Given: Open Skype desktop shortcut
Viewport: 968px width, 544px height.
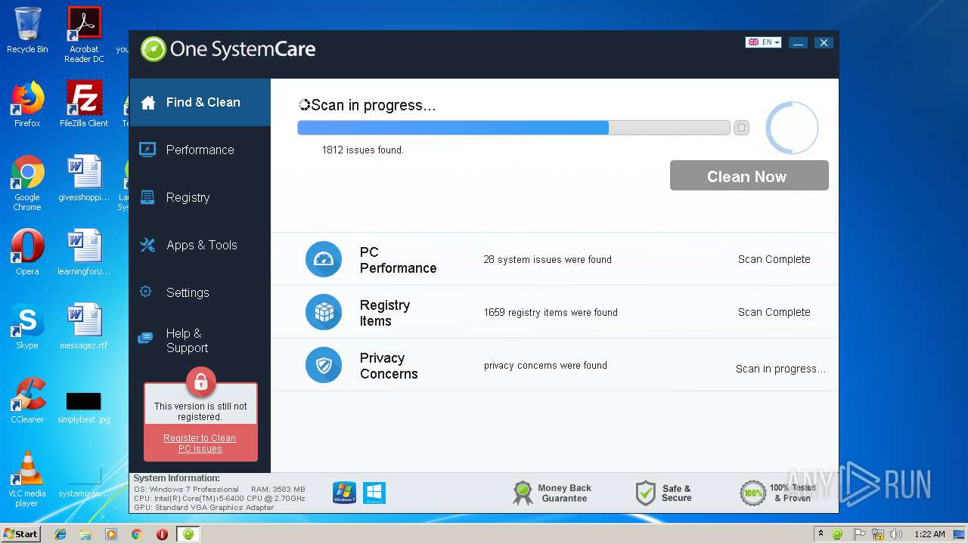Looking at the screenshot, I should tap(27, 326).
